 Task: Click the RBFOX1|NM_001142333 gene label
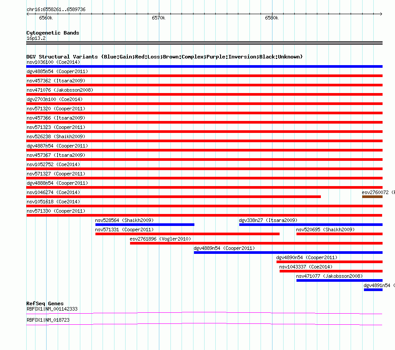(52, 309)
